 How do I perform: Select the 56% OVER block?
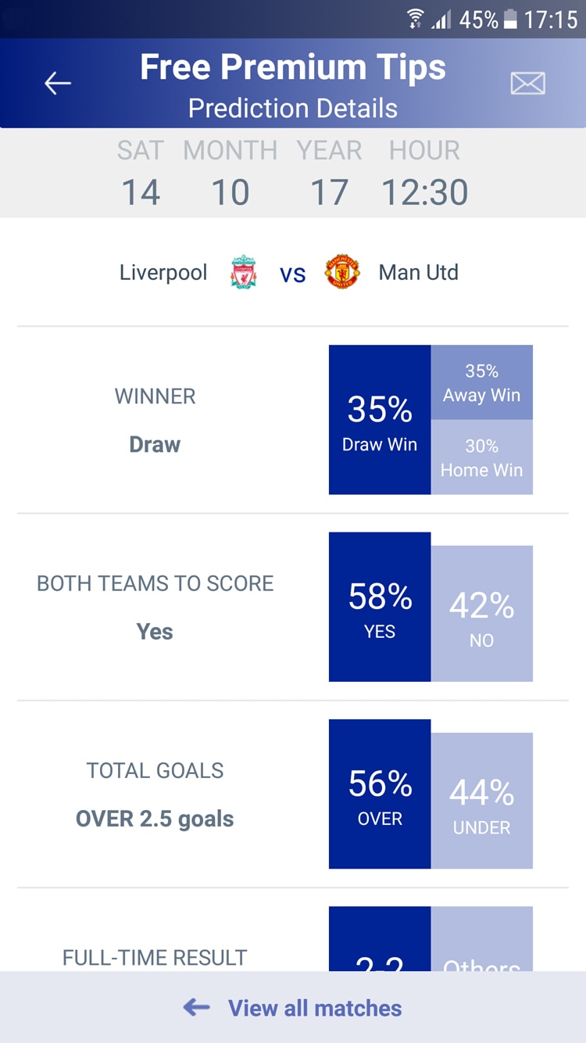(380, 794)
